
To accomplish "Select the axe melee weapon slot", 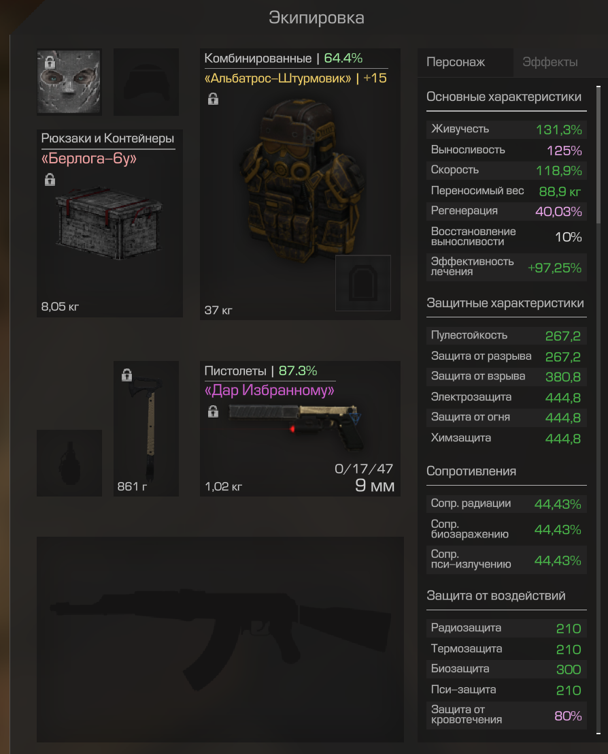I will point(146,428).
